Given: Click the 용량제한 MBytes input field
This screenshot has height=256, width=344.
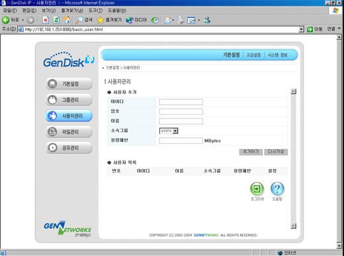Looking at the screenshot, I should pos(181,141).
